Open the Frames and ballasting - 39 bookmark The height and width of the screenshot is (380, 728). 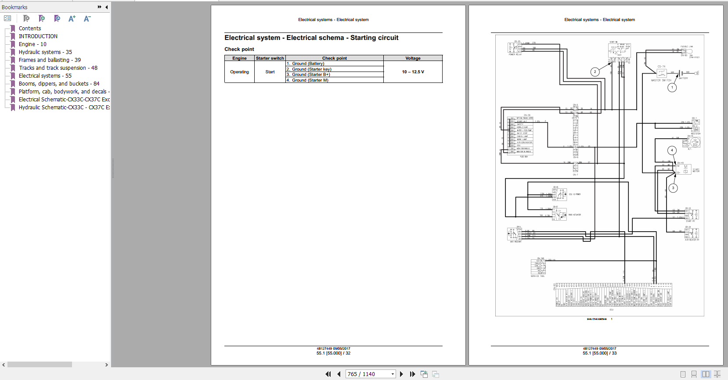point(50,60)
